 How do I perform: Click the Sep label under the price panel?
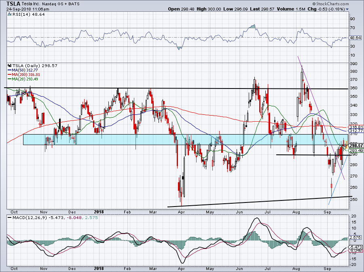click(x=327, y=212)
